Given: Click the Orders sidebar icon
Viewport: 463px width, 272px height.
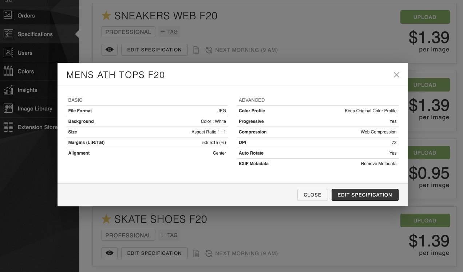Looking at the screenshot, I should pyautogui.click(x=8, y=16).
